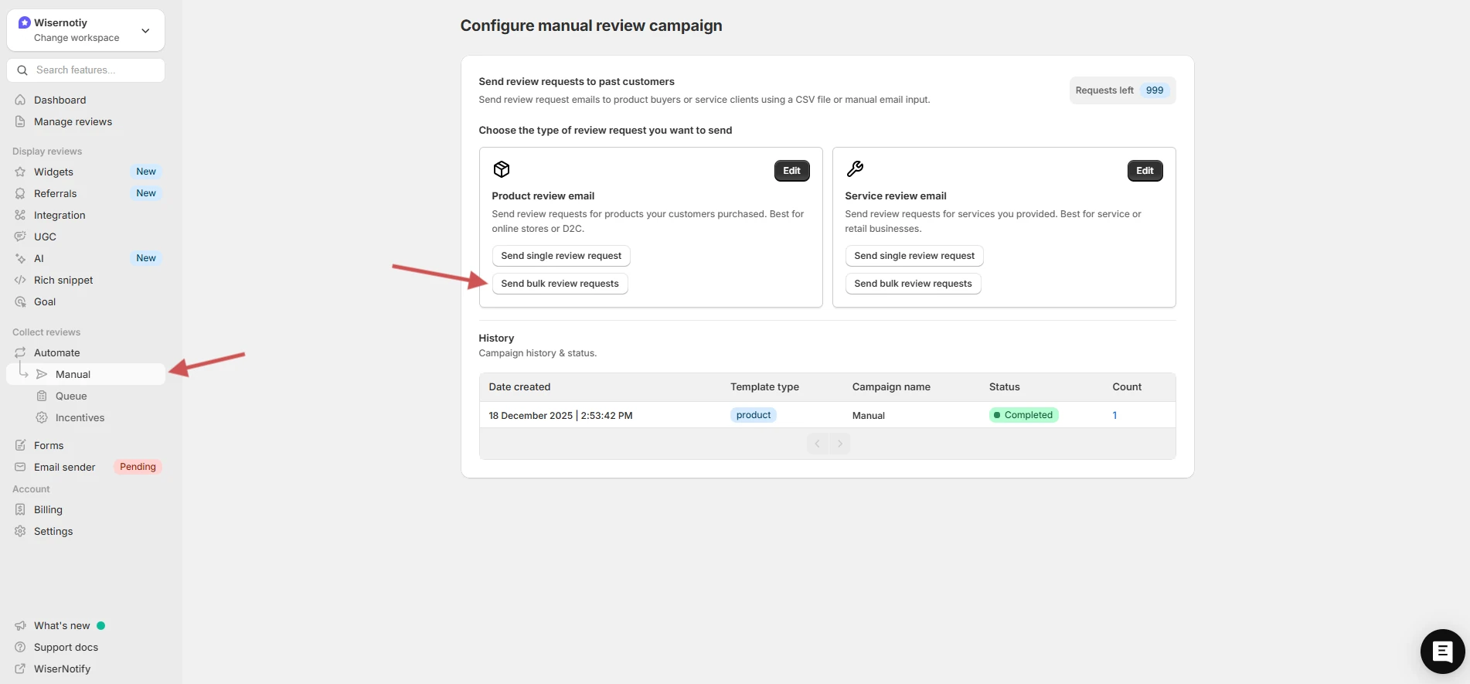Edit the Service review email template

1145,171
